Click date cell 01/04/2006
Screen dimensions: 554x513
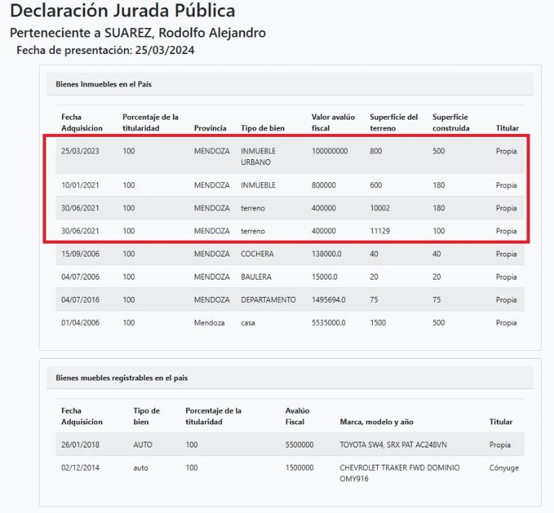(x=80, y=323)
